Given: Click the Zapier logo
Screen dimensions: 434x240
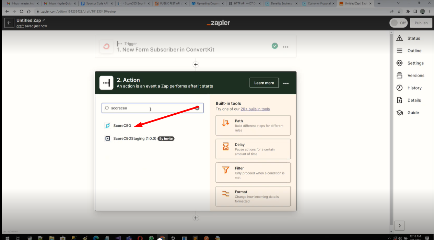Looking at the screenshot, I should (218, 23).
